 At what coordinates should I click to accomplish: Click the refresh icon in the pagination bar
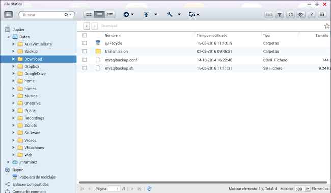(x=149, y=188)
